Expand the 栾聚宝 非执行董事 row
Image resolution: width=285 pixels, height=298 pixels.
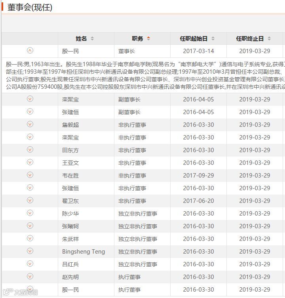pyautogui.click(x=30, y=137)
